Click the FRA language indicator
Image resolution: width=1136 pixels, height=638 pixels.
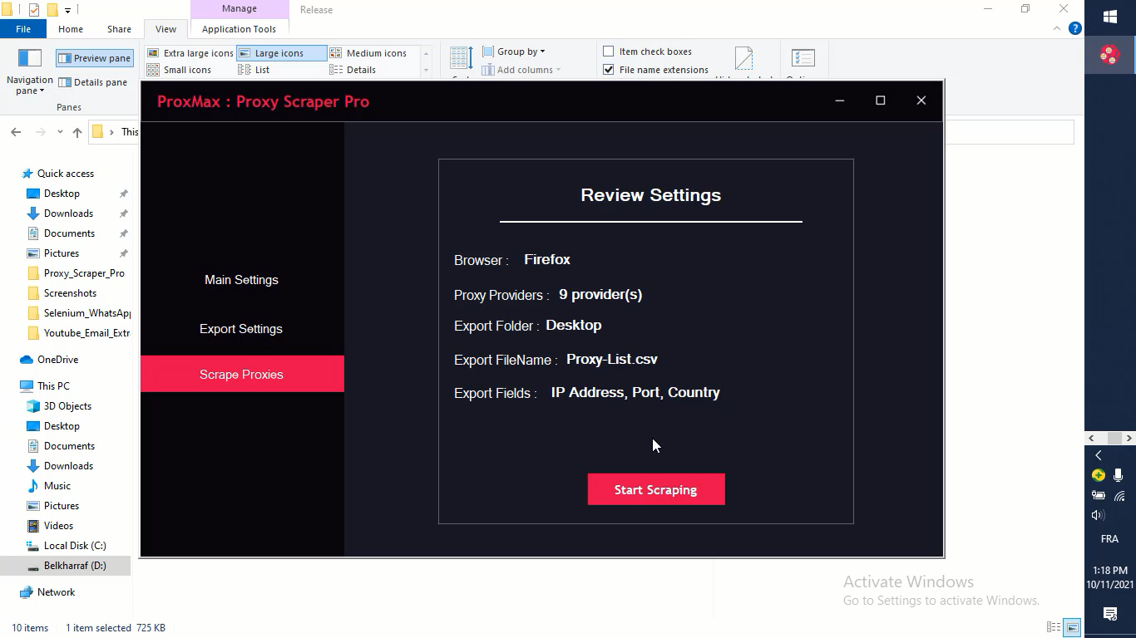click(x=1109, y=538)
